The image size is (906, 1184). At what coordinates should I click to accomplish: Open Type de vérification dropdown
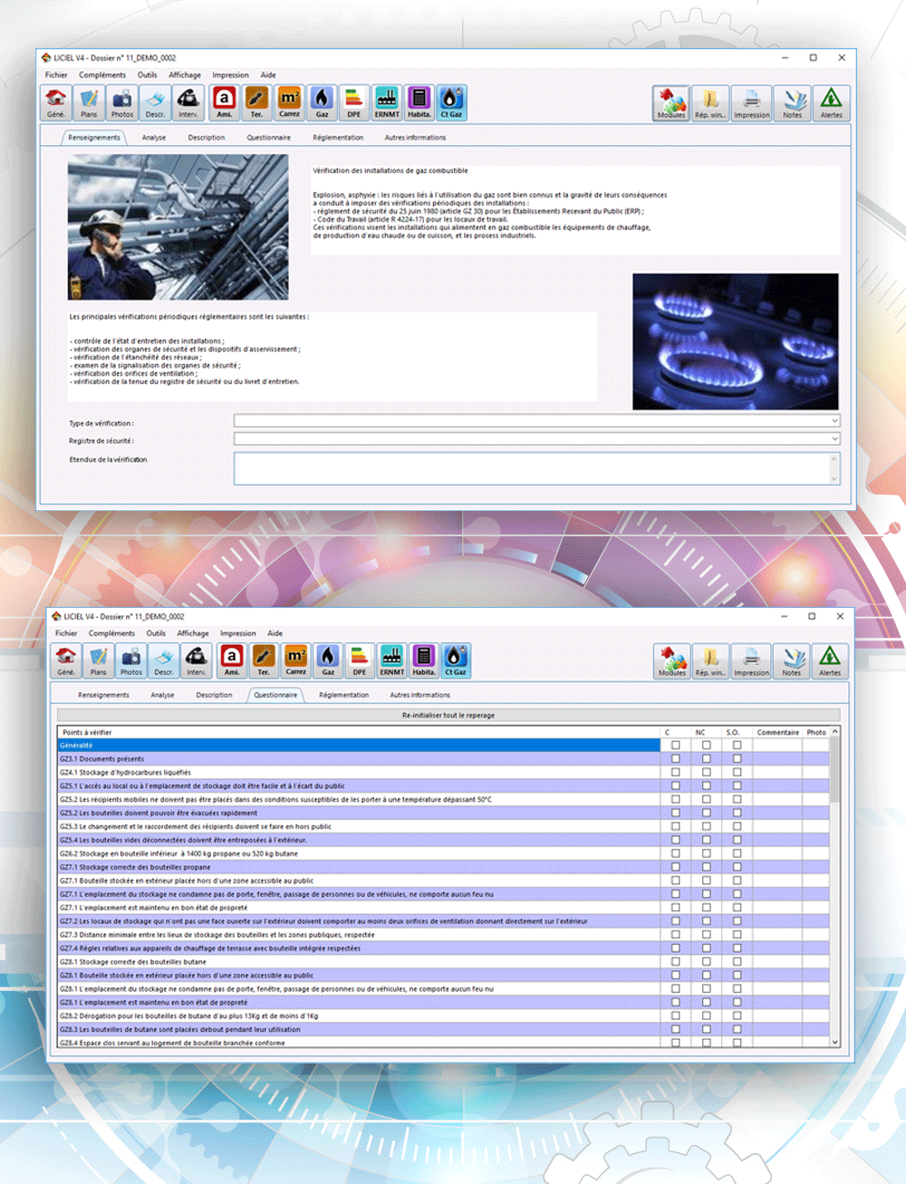(x=536, y=421)
